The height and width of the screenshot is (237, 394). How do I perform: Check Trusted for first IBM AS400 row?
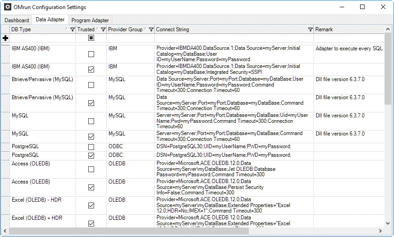point(91,54)
